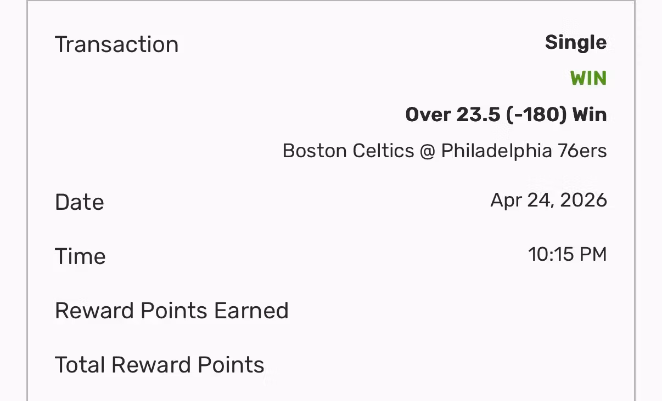
Task: Select the Single bet type text
Action: 576,43
